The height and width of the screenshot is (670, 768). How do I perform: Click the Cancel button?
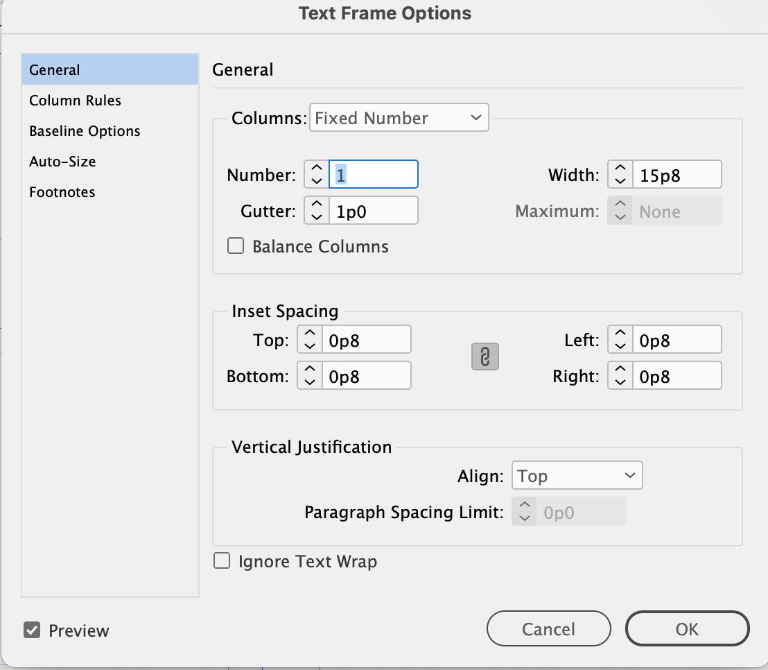tap(549, 629)
